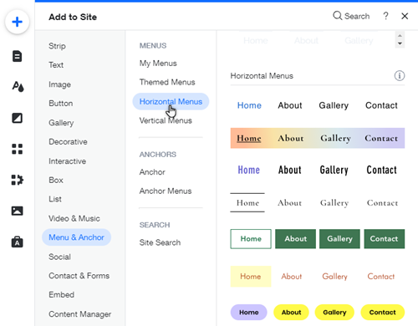Click the ANCHORS section heading
Screen dimensions: 418x326
coord(158,154)
